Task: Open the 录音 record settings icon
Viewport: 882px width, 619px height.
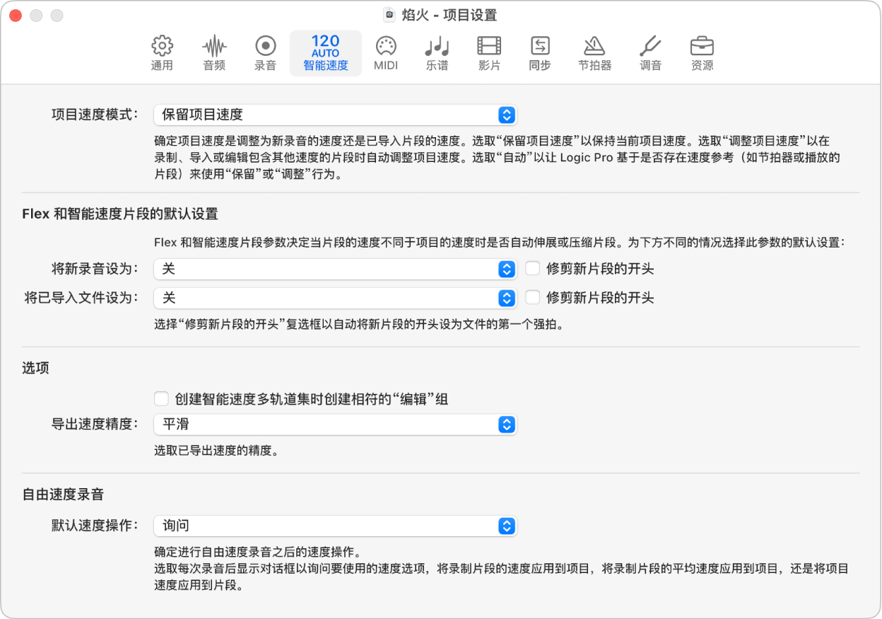Action: [x=266, y=46]
